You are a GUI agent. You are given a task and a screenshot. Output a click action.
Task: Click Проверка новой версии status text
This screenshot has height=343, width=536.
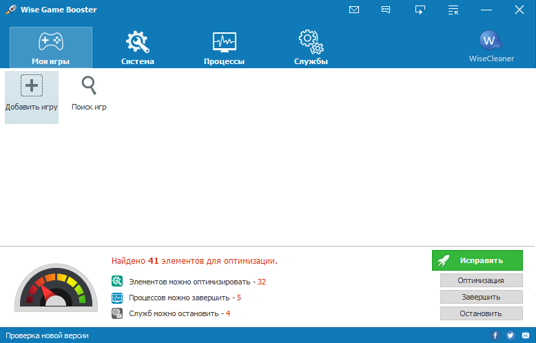pos(47,335)
